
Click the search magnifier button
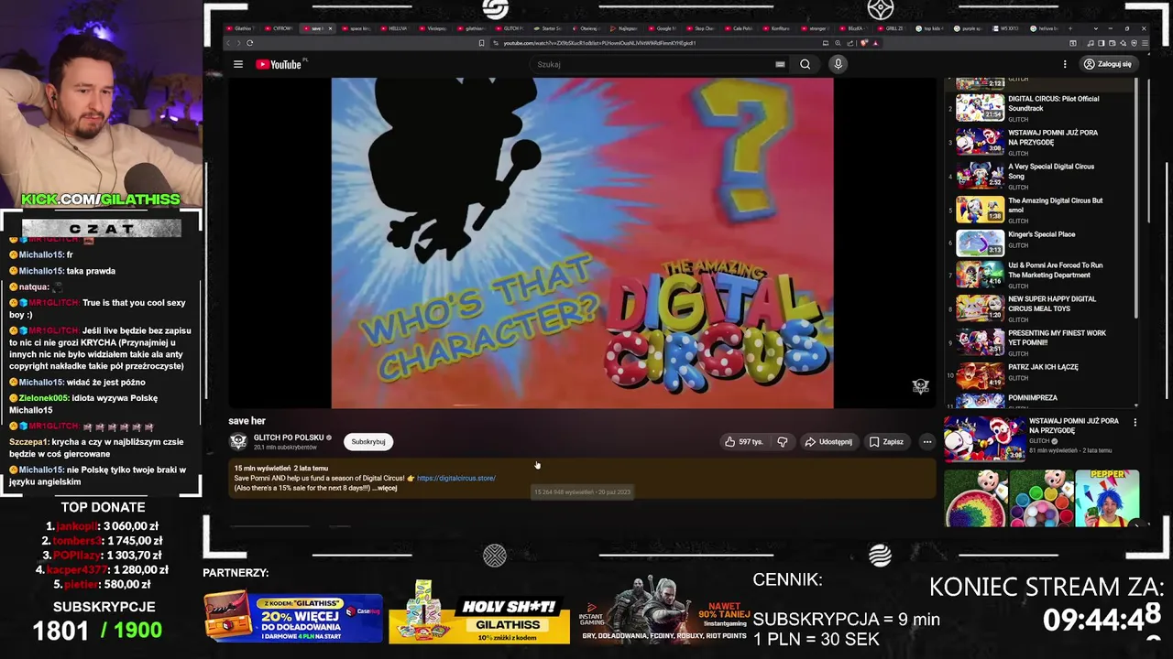pyautogui.click(x=805, y=64)
